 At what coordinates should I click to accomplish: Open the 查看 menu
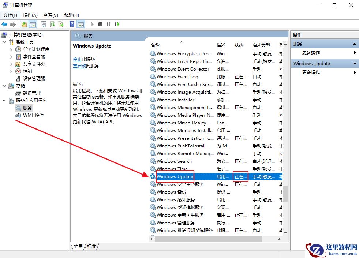[50, 15]
